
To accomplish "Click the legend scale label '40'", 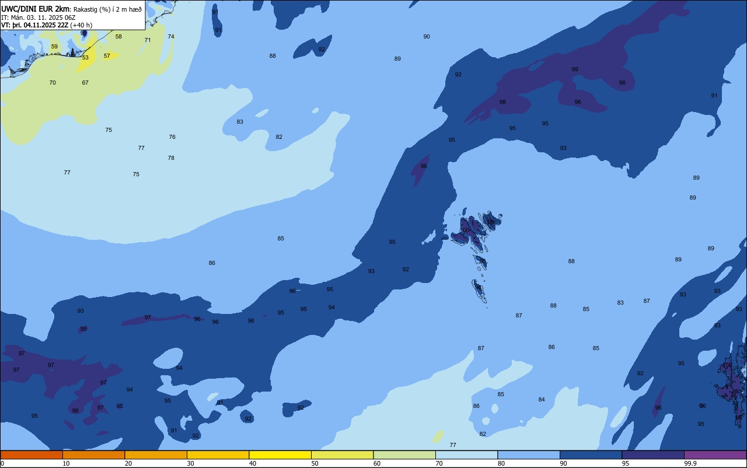I will (253, 463).
